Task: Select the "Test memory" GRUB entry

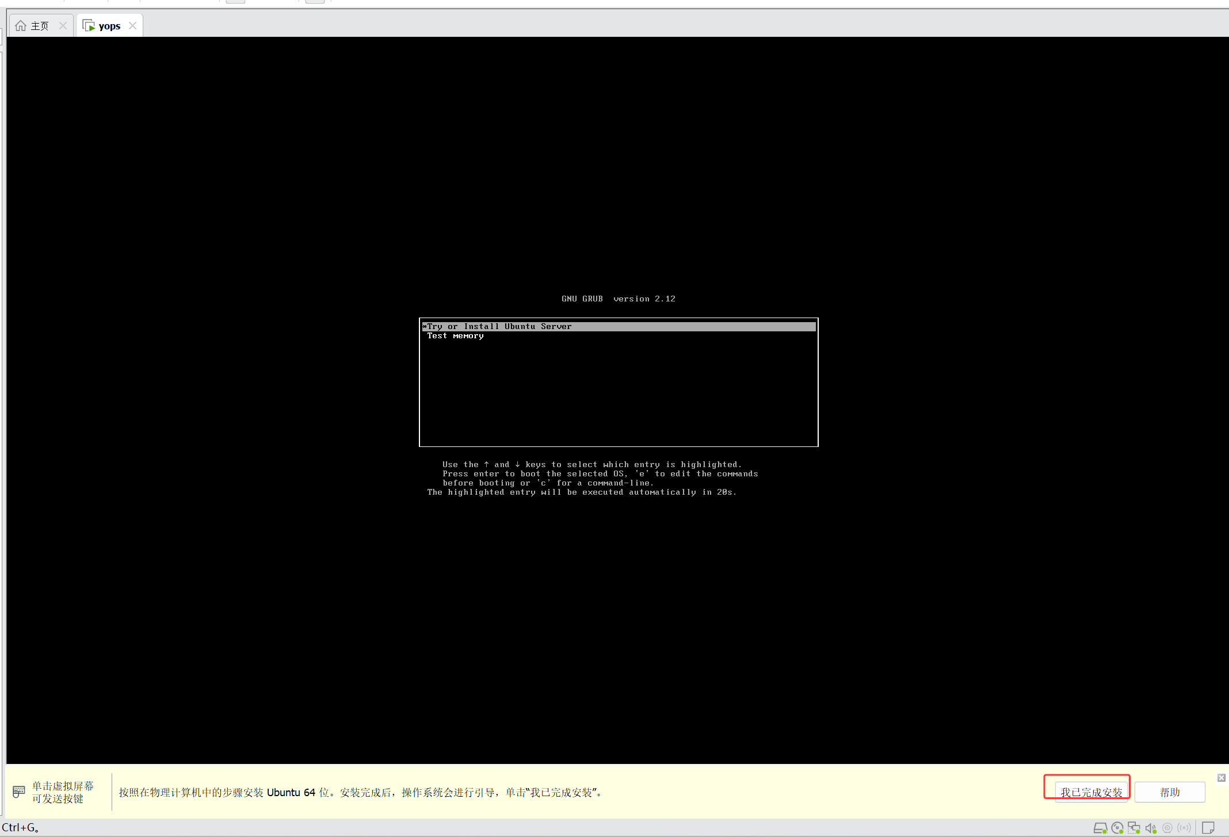Action: click(x=455, y=336)
